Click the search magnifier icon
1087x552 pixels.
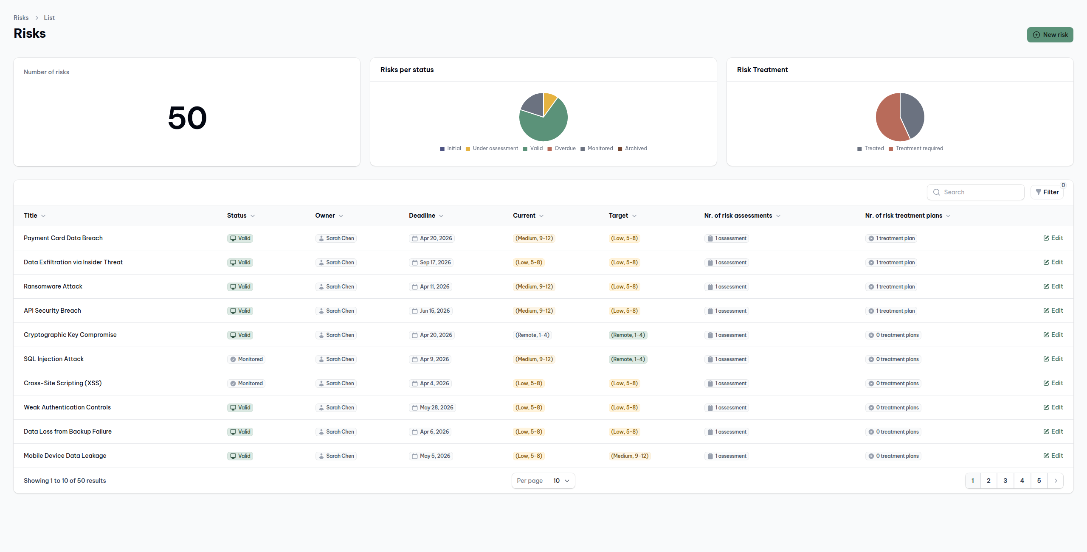click(x=936, y=192)
